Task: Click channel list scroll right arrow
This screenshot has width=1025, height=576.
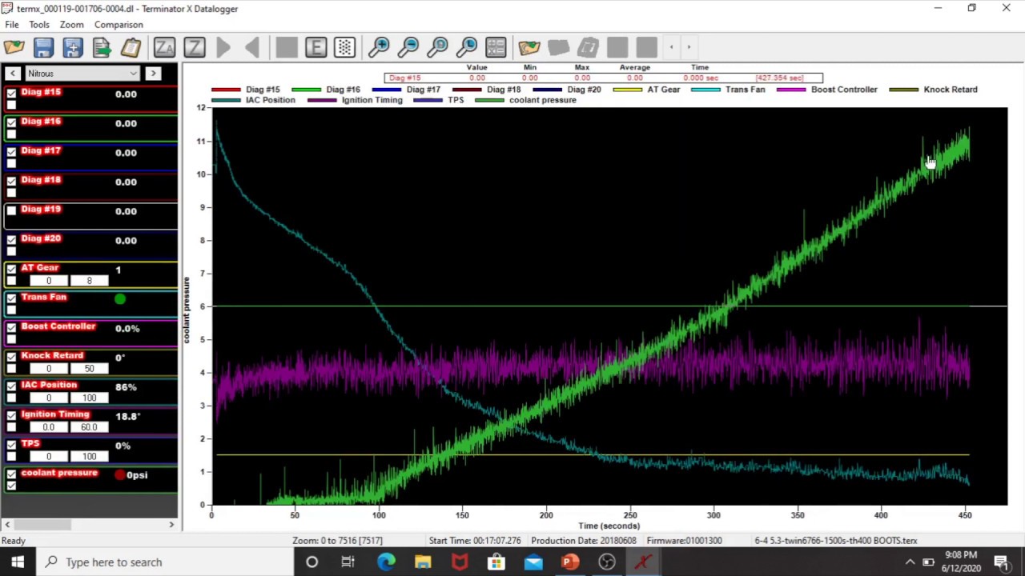Action: (x=171, y=525)
